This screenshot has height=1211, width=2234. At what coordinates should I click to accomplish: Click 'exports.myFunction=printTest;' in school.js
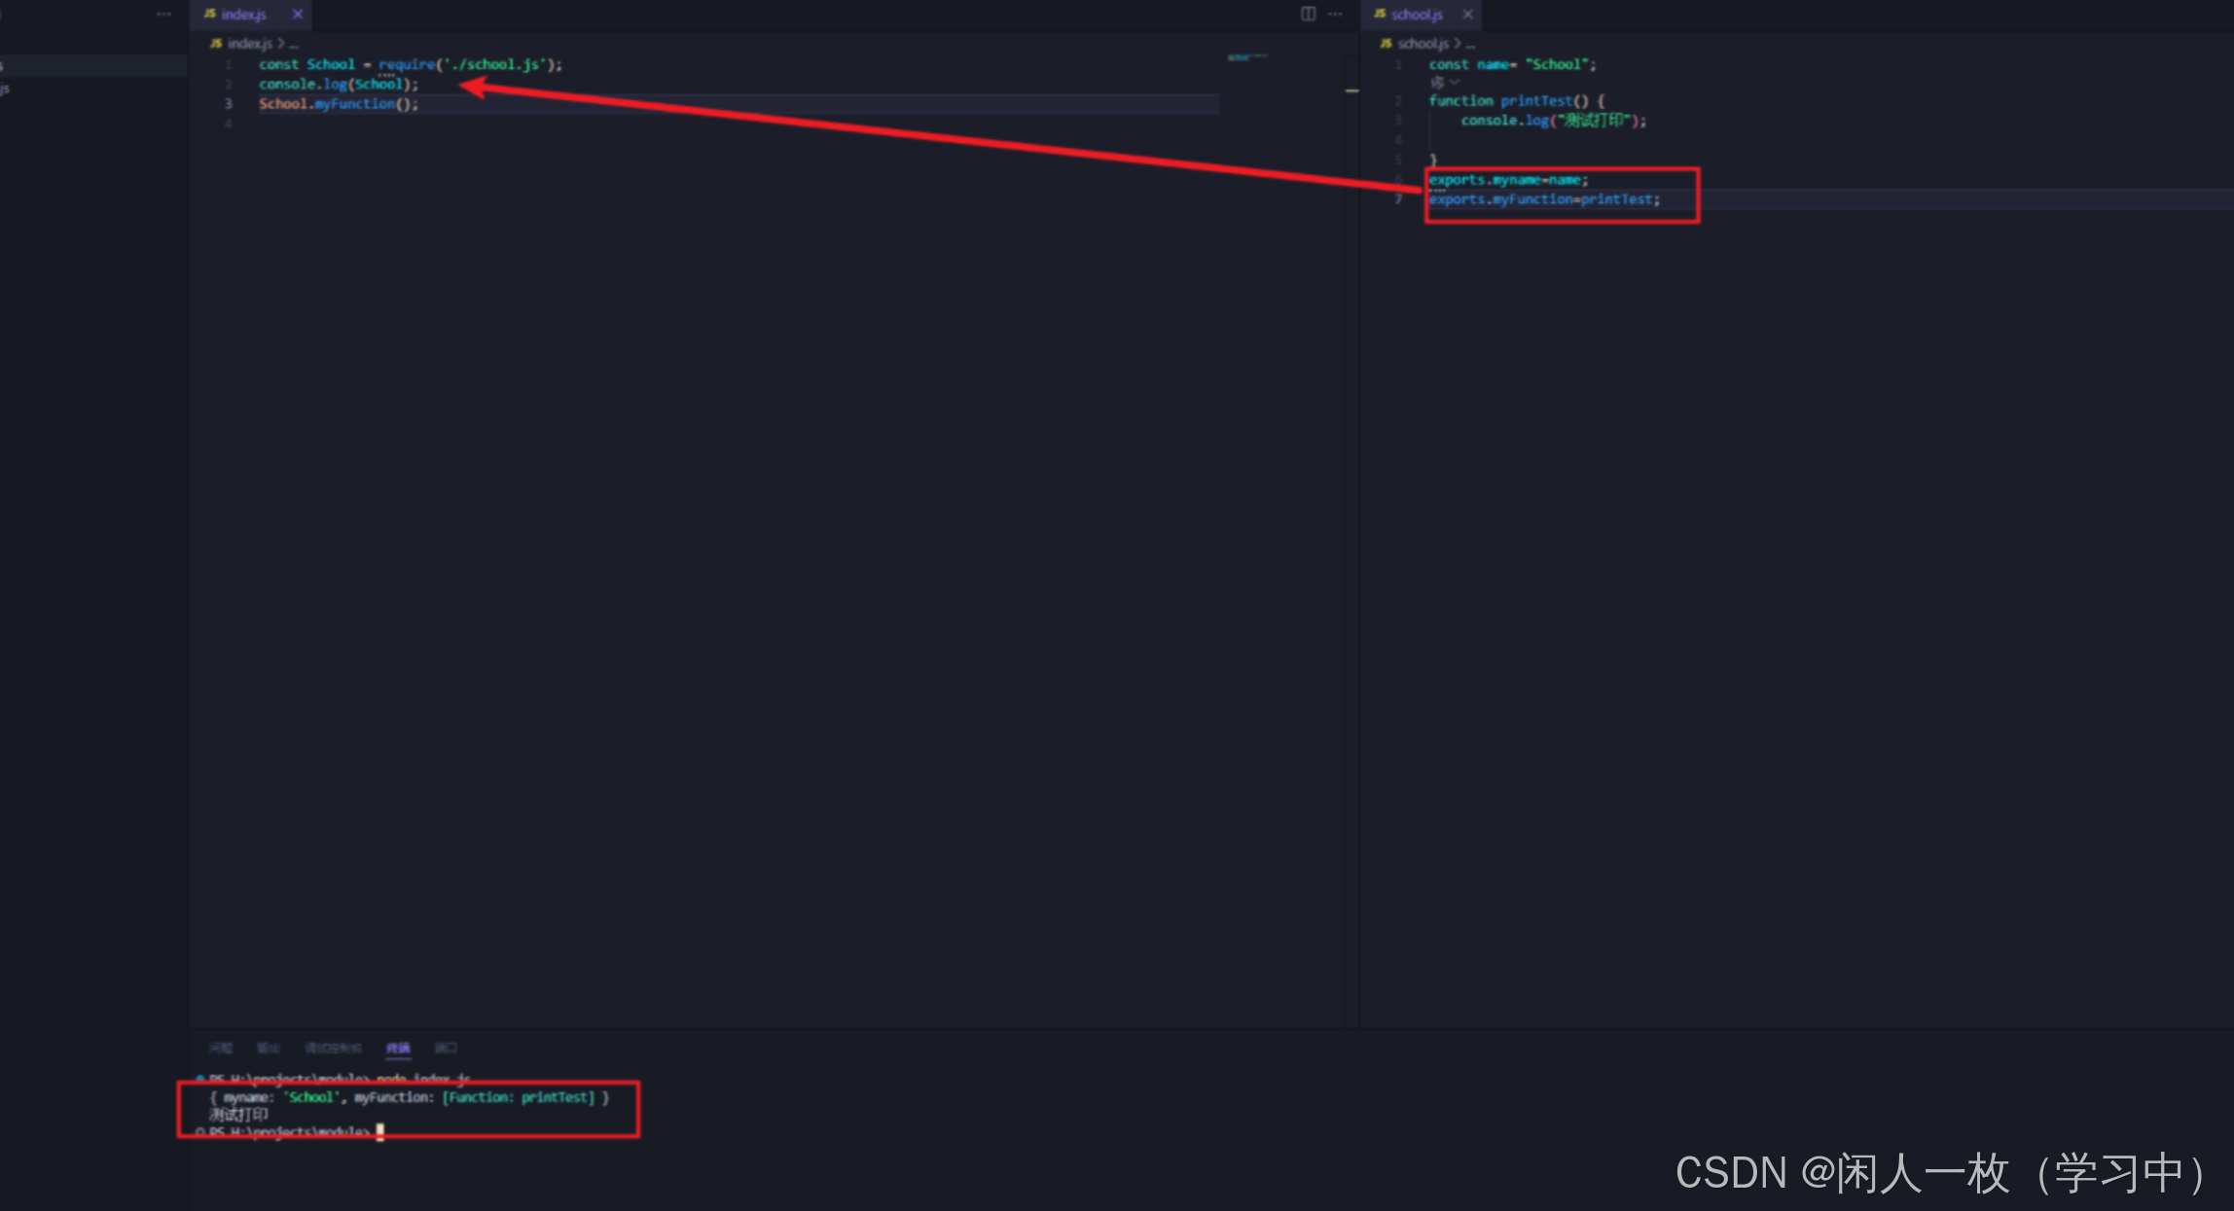coord(1544,199)
